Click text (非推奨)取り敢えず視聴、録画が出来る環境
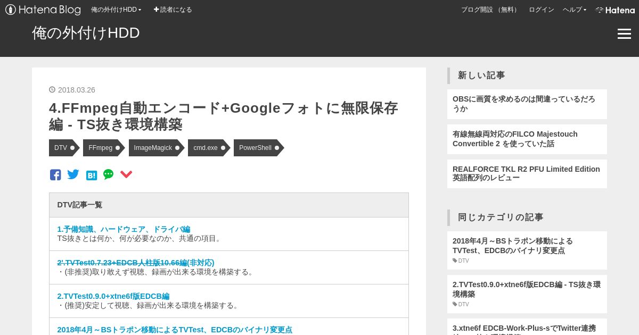This screenshot has height=335, width=639. click(157, 272)
